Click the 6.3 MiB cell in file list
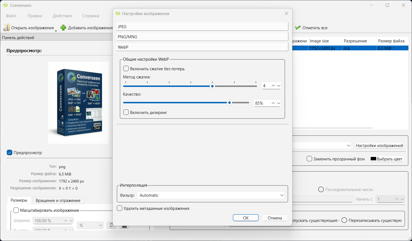Screen dimensions: 412x241 pyautogui.click(x=393, y=48)
